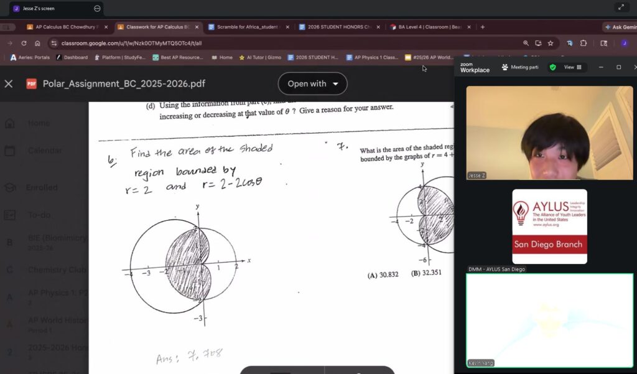Click the Ask Gemini button
This screenshot has height=374, width=637.
click(620, 27)
